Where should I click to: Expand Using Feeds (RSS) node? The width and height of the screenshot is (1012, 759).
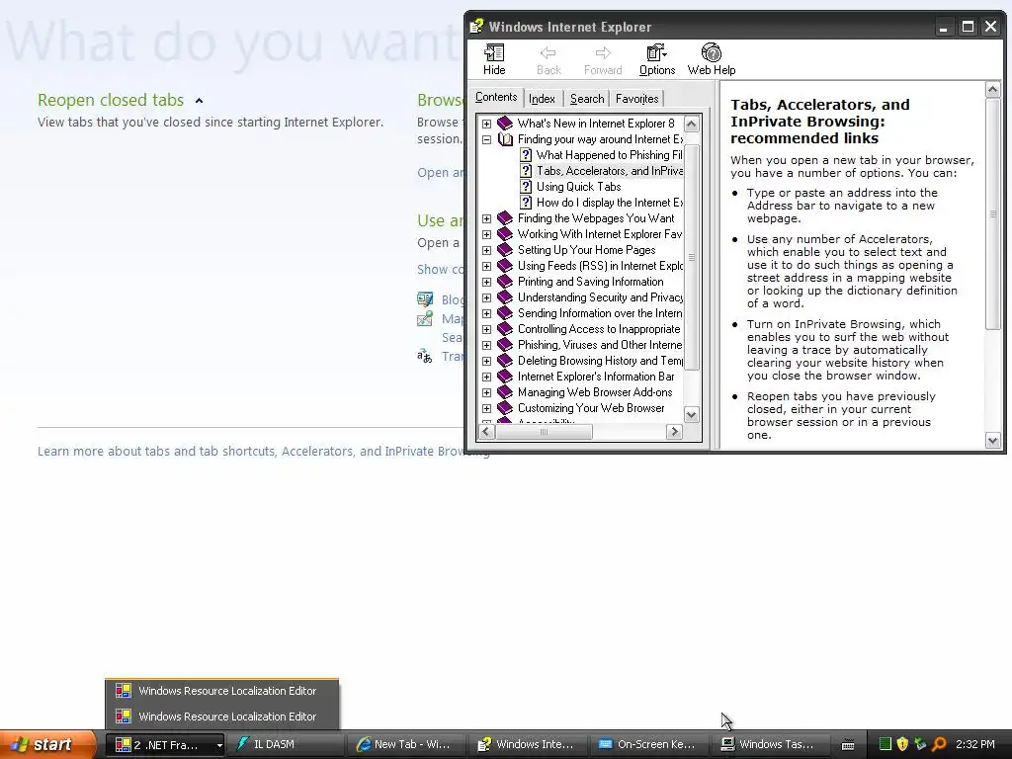tap(486, 266)
